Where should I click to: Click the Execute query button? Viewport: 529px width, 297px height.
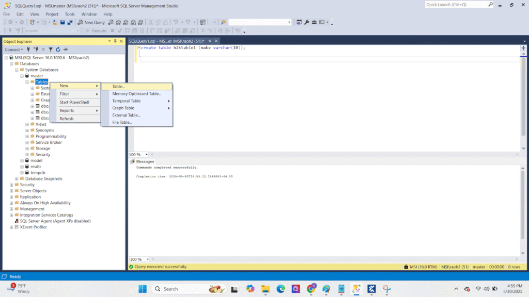coord(96,30)
